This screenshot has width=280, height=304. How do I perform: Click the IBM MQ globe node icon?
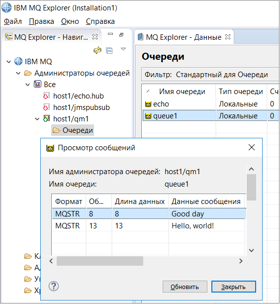(x=18, y=61)
